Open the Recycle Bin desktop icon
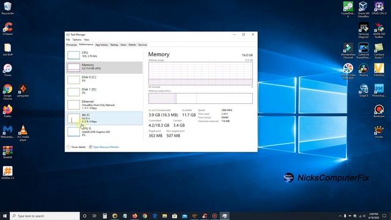This screenshot has height=220, width=391. point(7,8)
